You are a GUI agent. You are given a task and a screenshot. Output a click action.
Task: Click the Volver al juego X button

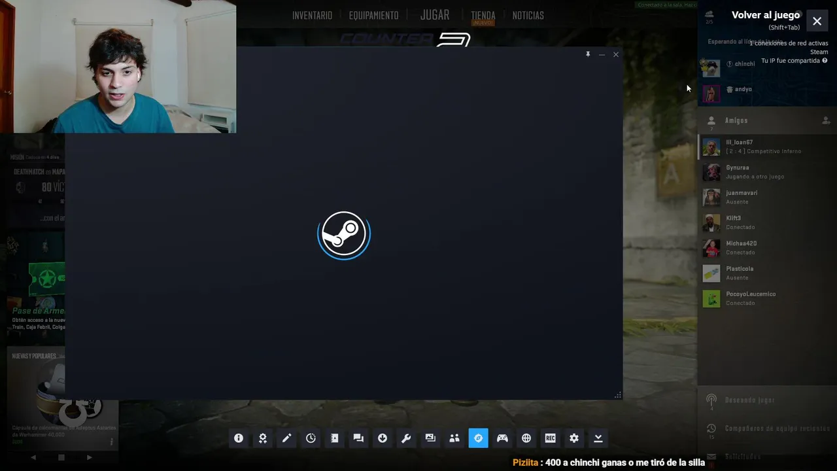point(817,21)
